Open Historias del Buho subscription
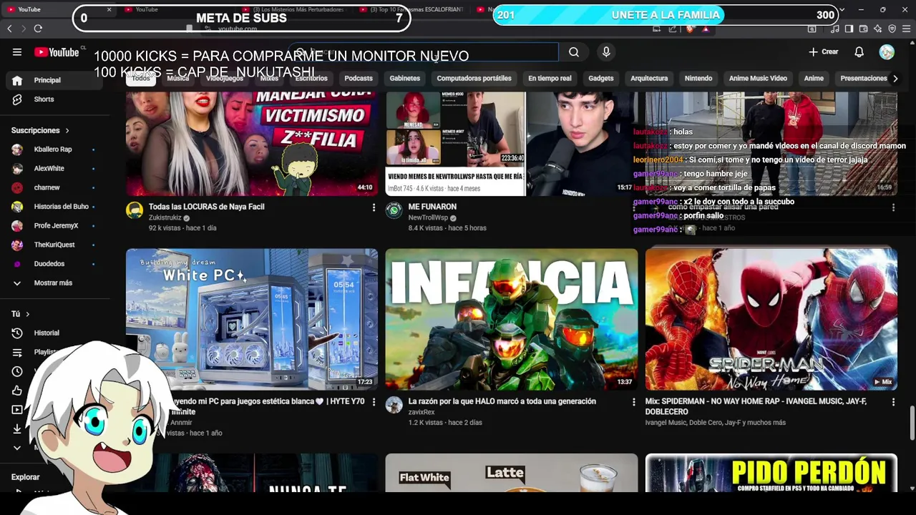 (x=56, y=207)
